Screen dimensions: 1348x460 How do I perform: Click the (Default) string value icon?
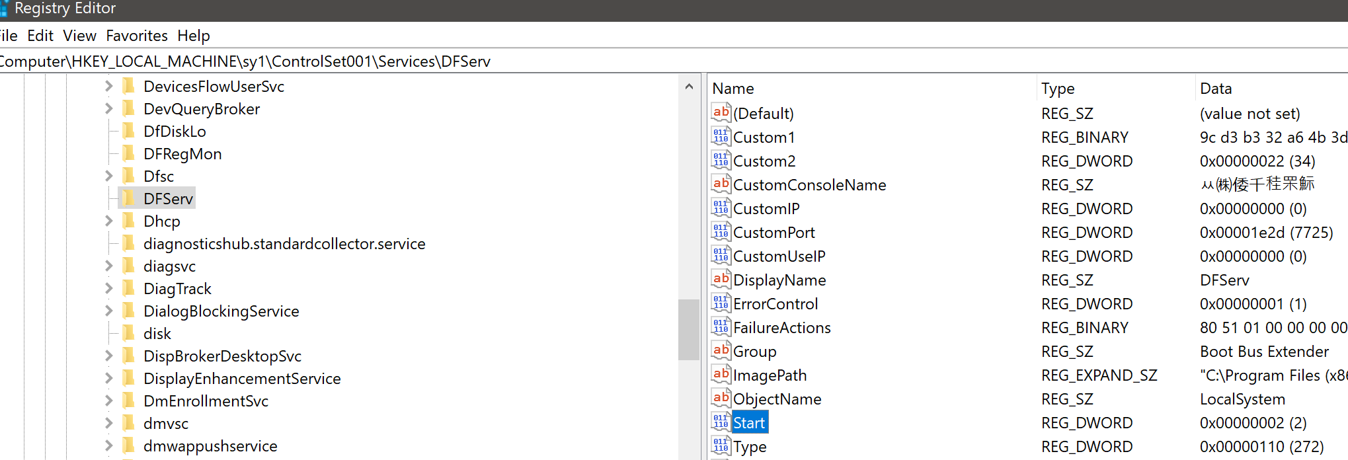tap(721, 112)
